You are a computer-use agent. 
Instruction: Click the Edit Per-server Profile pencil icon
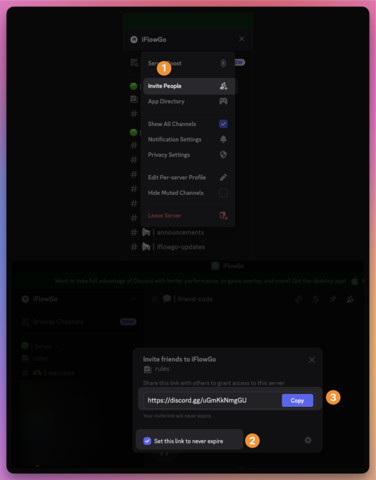click(x=223, y=177)
